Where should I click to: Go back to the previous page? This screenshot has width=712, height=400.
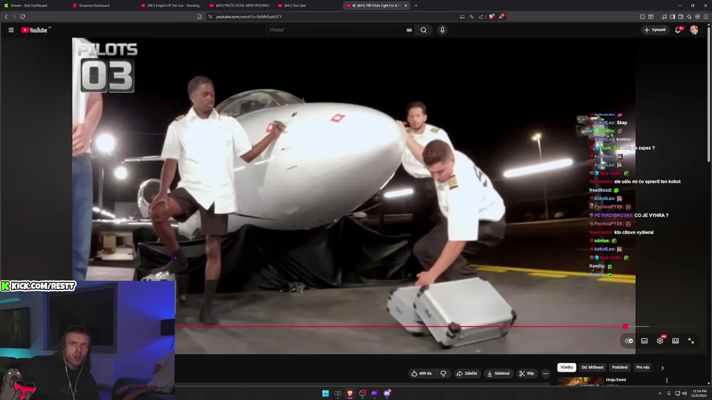tap(6, 17)
